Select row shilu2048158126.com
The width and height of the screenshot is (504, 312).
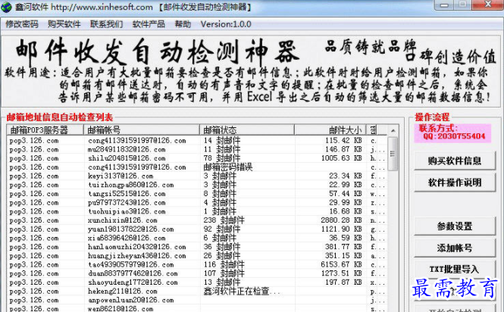(x=197, y=158)
